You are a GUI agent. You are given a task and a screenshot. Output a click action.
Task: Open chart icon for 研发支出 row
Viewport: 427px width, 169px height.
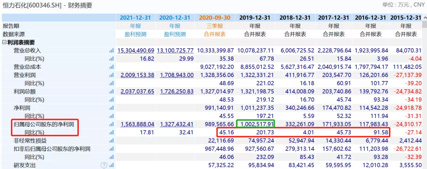(x=111, y=165)
